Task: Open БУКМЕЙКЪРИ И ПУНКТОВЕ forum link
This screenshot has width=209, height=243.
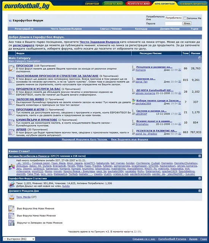Action: 37,120
